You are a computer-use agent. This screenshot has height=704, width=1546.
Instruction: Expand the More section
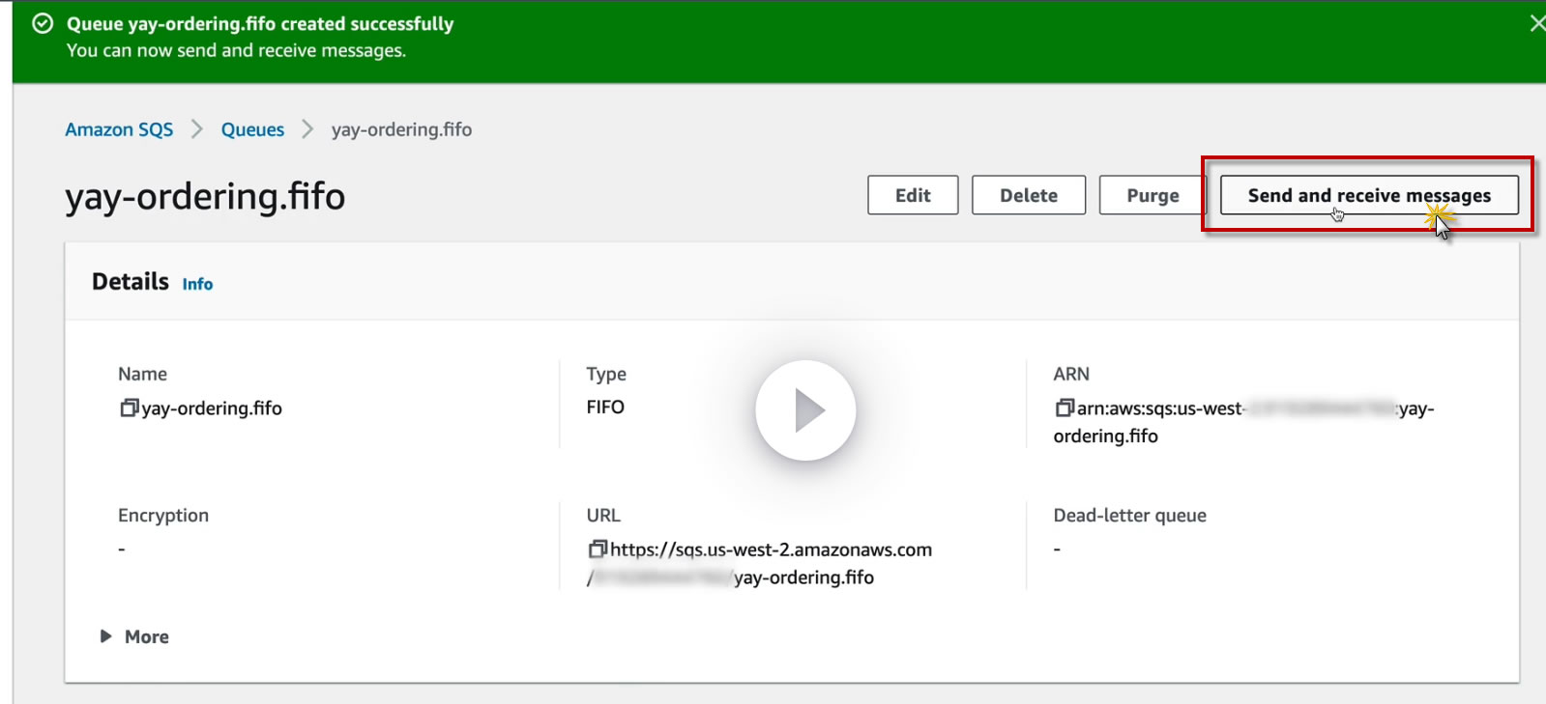coord(135,636)
